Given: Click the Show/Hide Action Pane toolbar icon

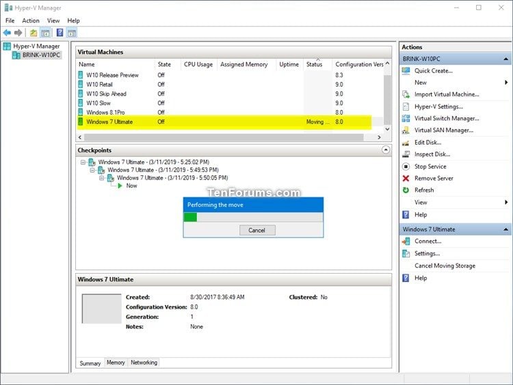Looking at the screenshot, I should point(72,33).
